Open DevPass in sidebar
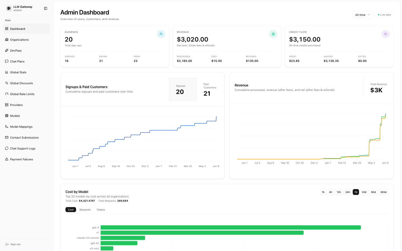 (27, 50)
